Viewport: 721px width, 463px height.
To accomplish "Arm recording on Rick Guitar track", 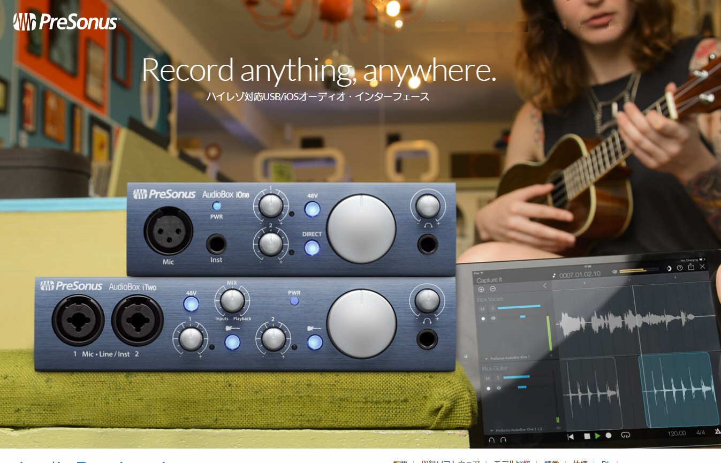I will [x=488, y=389].
